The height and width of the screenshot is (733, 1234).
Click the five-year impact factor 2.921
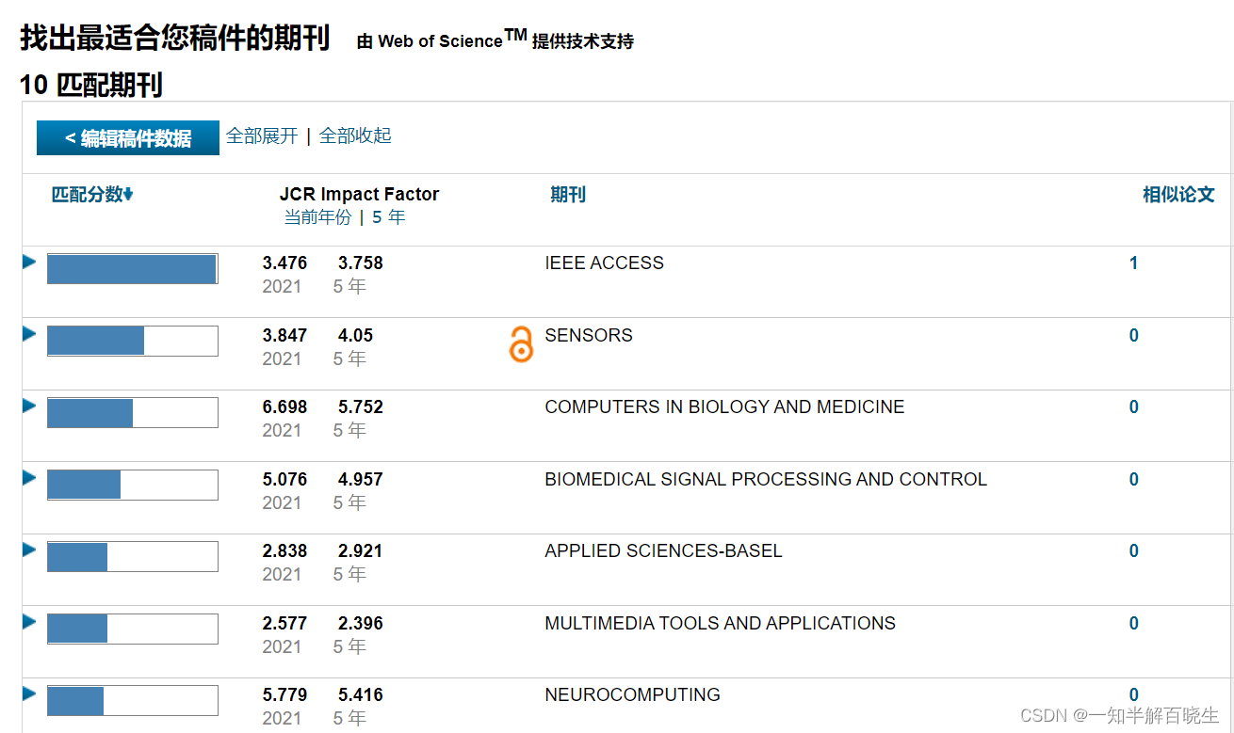point(361,551)
